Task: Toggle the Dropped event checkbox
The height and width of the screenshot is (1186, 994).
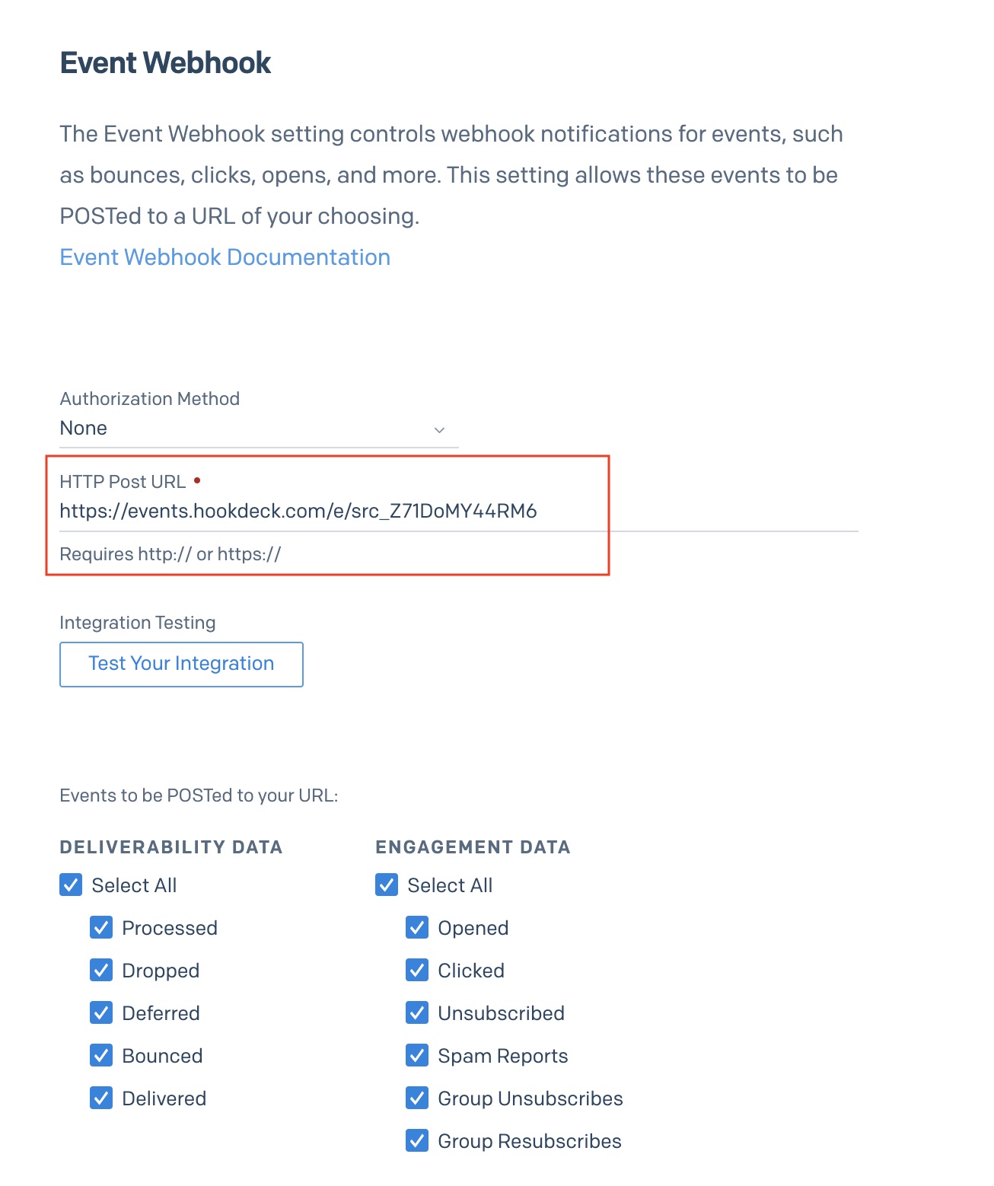Action: coord(101,970)
